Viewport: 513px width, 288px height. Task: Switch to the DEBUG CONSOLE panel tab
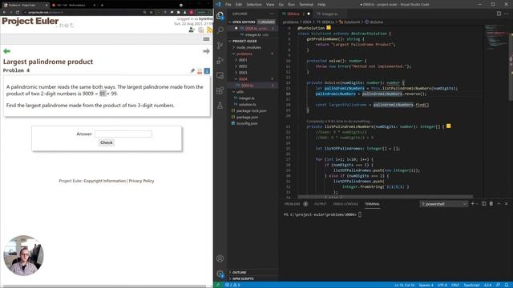click(345, 204)
